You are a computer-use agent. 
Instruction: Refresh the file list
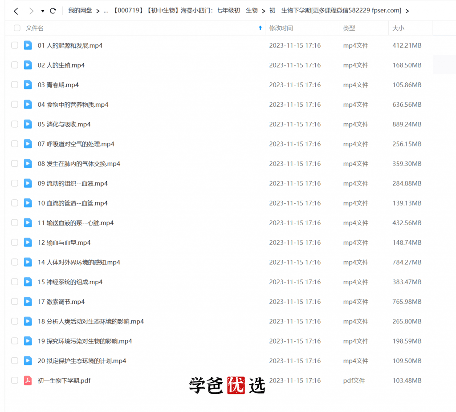pos(53,11)
